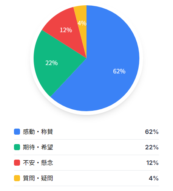Click the white 62% label on pie
Viewport: 173px width, 191px height.
click(119, 71)
